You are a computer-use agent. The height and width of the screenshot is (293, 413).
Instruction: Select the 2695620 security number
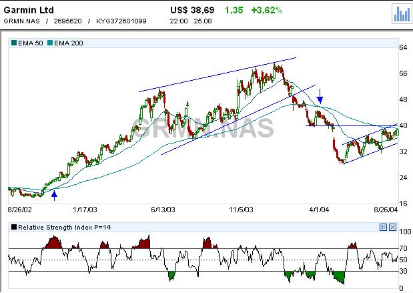67,21
